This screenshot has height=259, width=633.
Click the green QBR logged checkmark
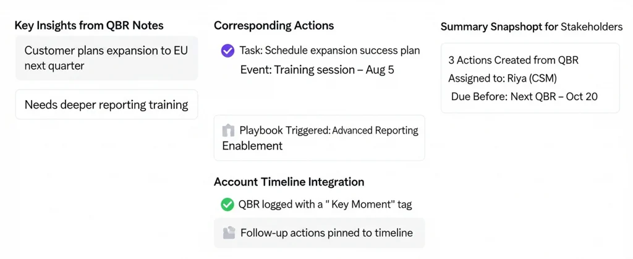(x=227, y=204)
